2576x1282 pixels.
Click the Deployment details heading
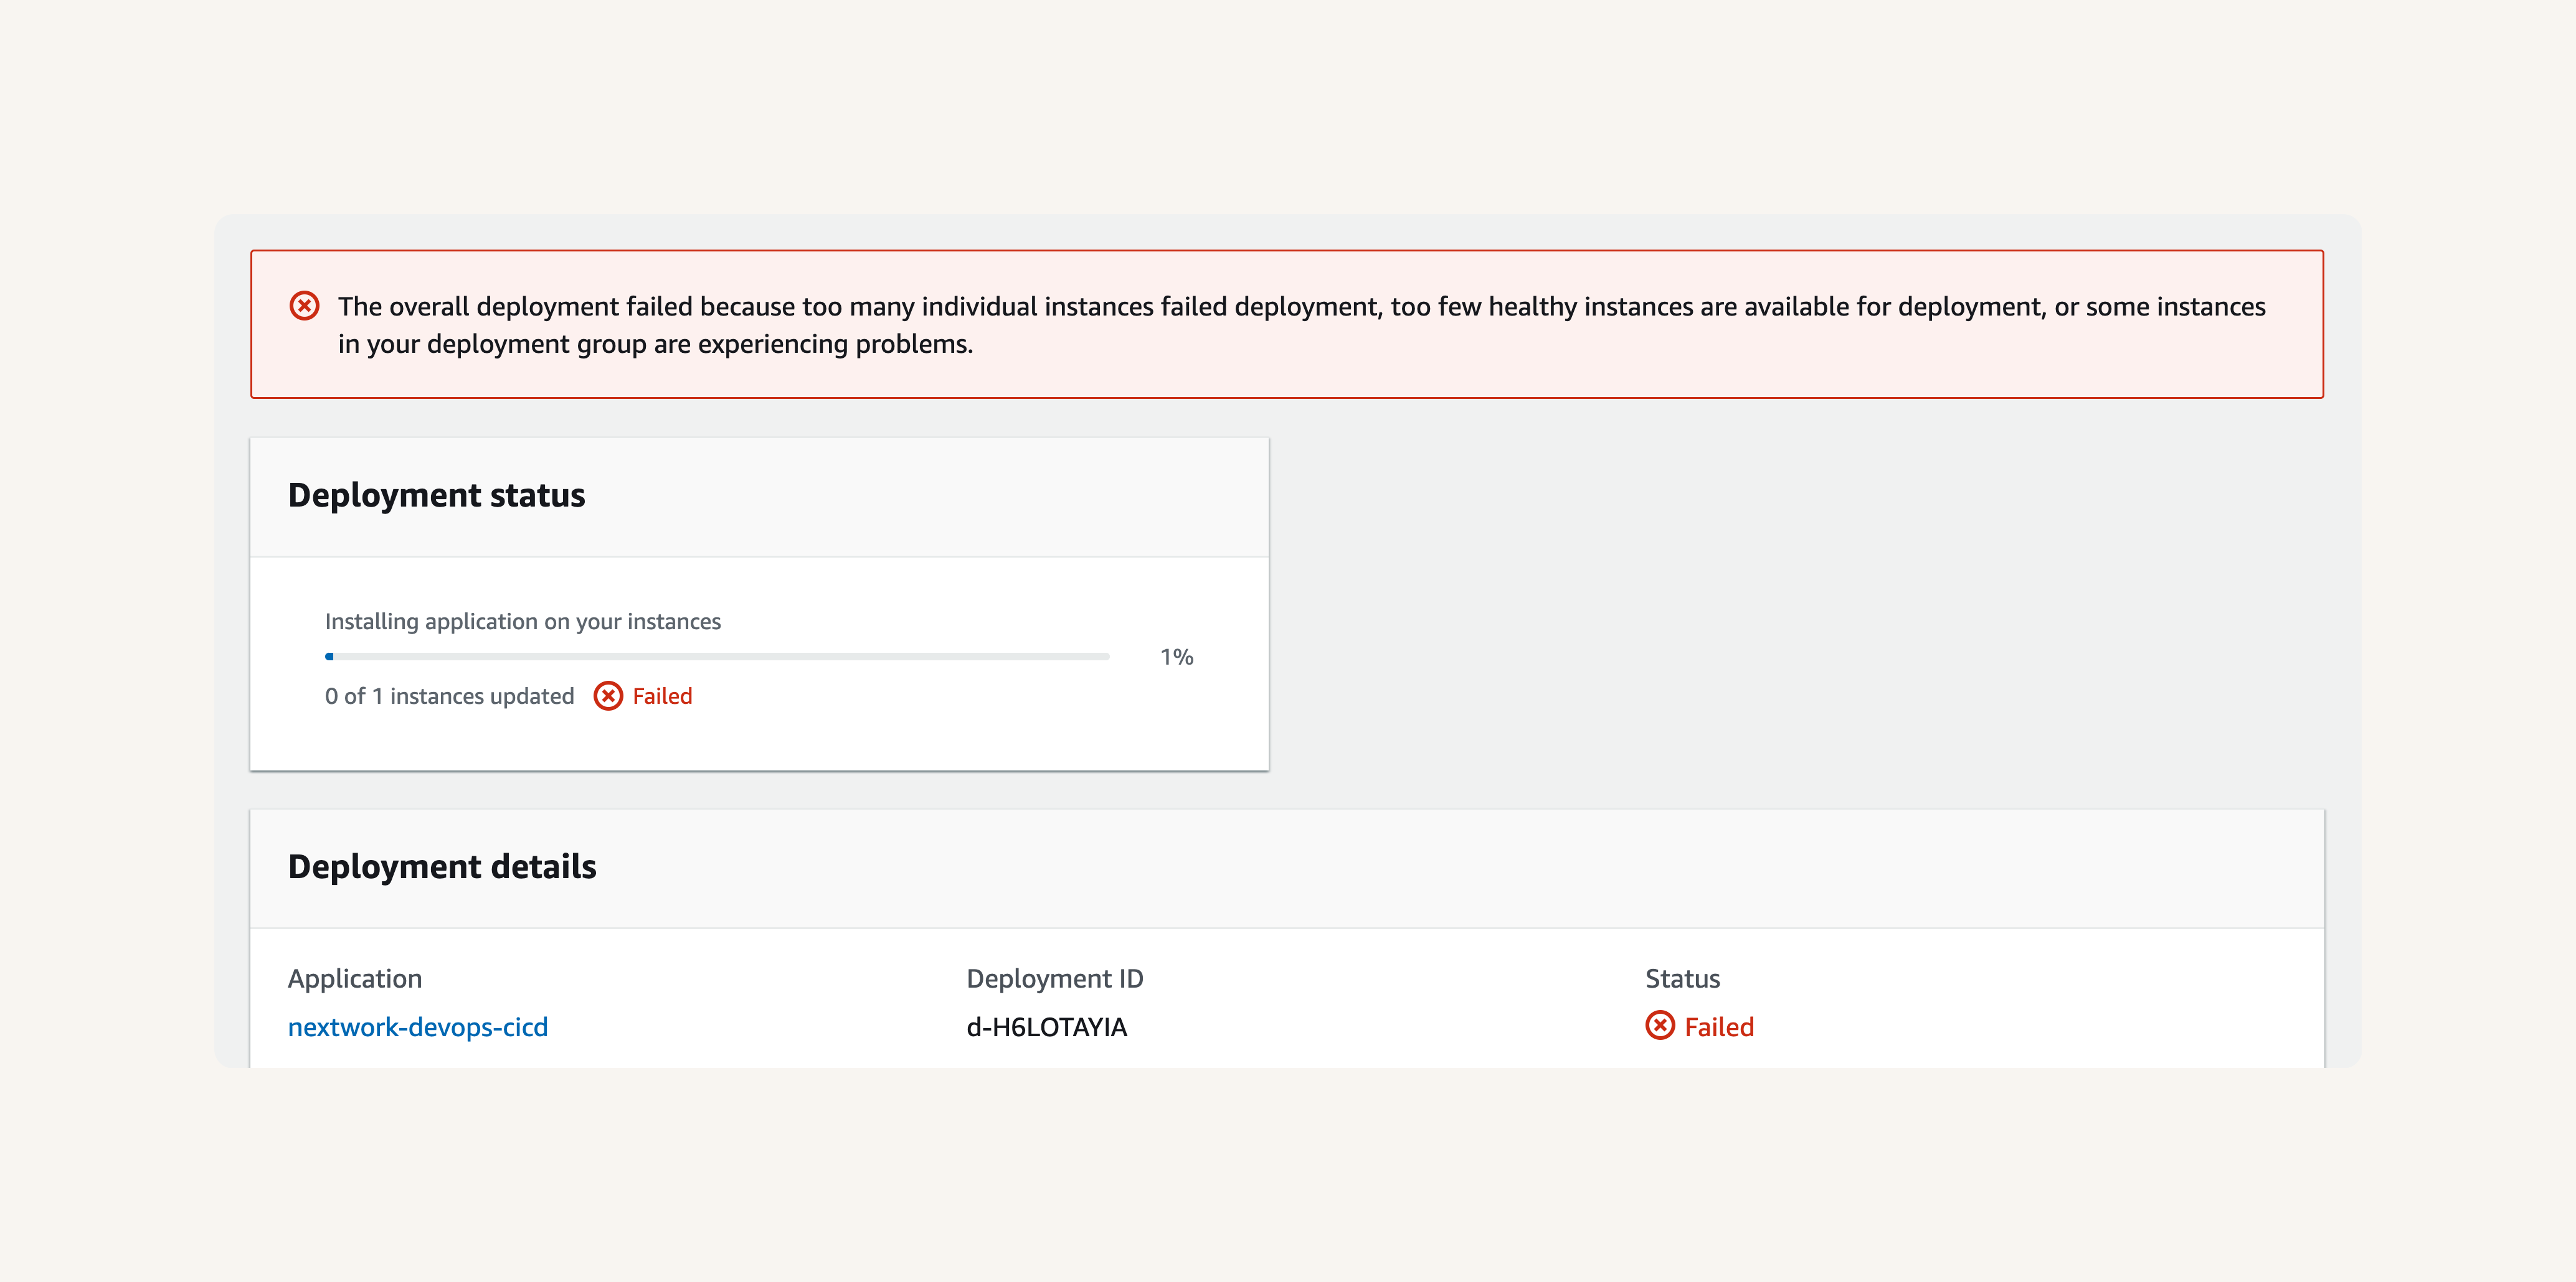[x=442, y=866]
